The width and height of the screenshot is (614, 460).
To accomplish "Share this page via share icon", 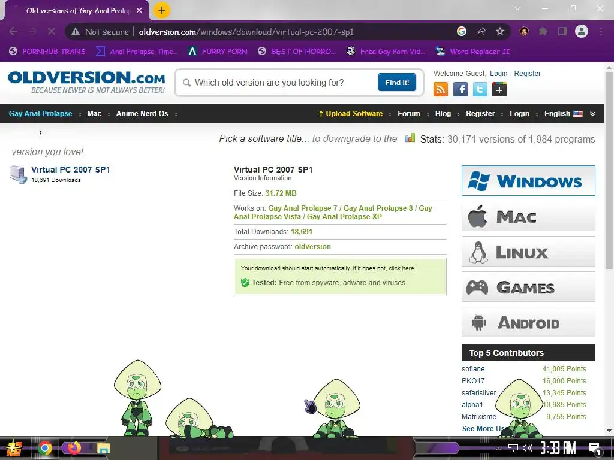I will (x=481, y=31).
